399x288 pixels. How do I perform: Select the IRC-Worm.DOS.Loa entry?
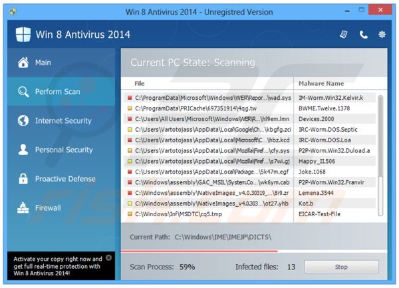point(325,140)
